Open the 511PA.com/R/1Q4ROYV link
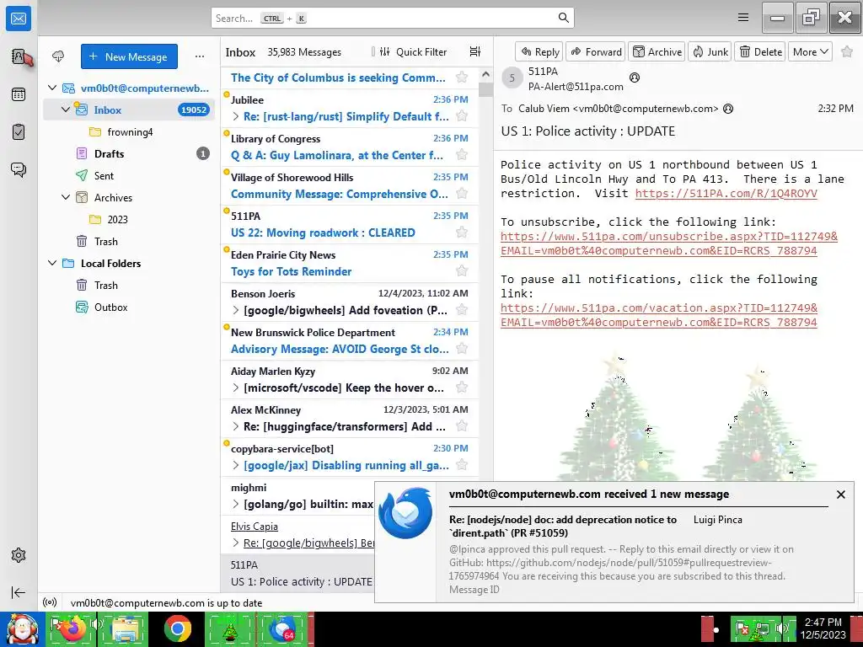 tap(726, 193)
